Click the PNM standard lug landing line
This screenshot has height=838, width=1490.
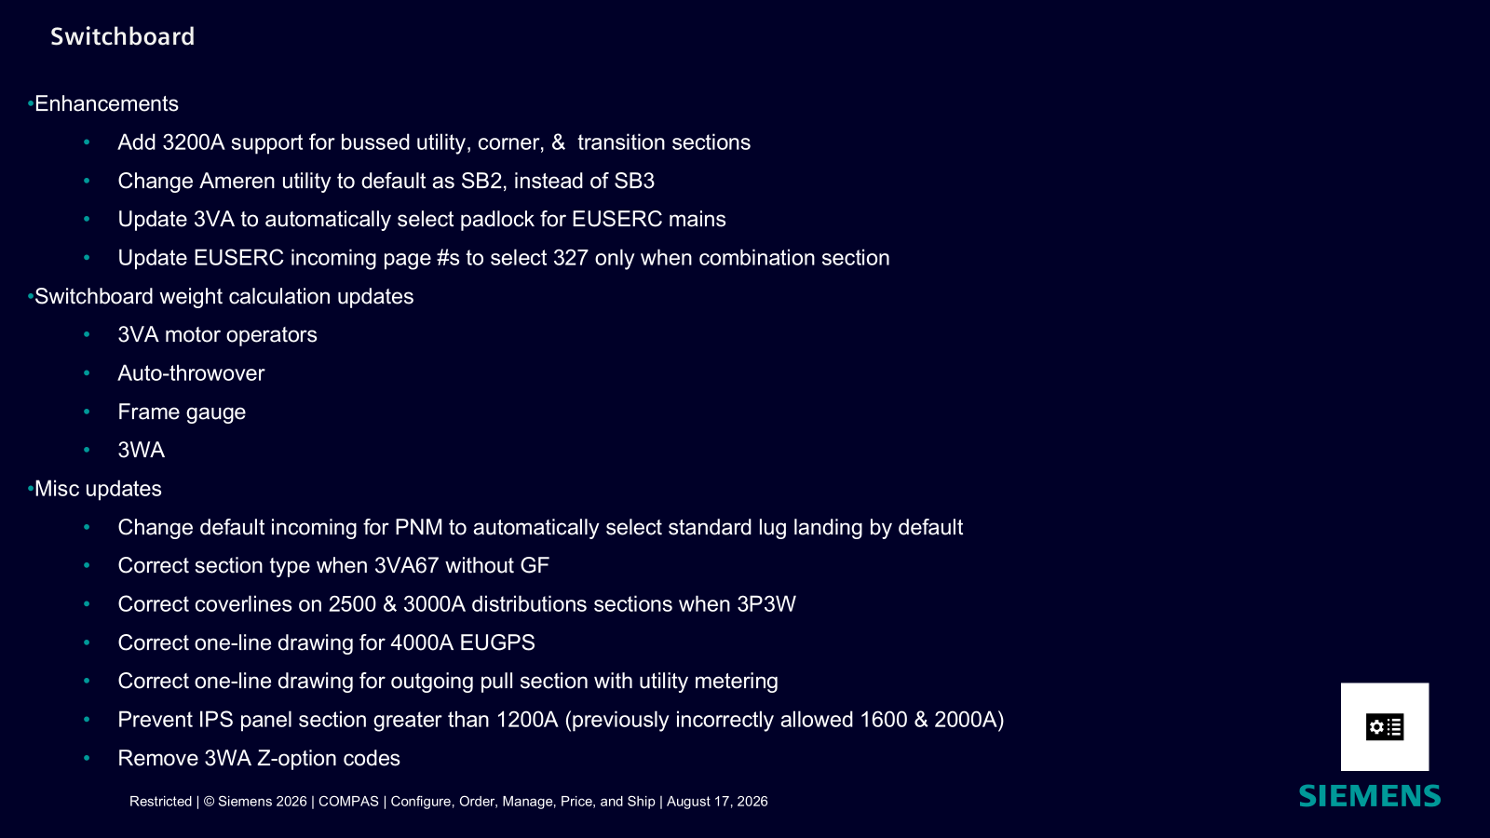(540, 527)
